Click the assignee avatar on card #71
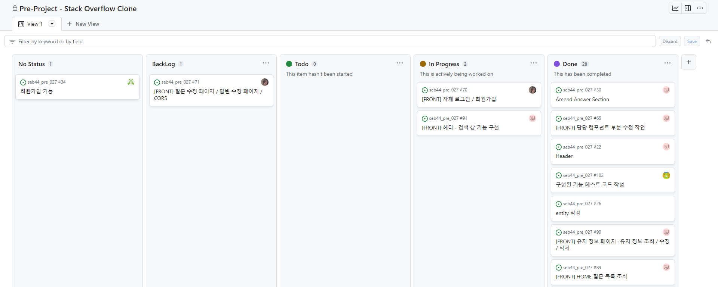This screenshot has height=287, width=718. click(x=265, y=82)
